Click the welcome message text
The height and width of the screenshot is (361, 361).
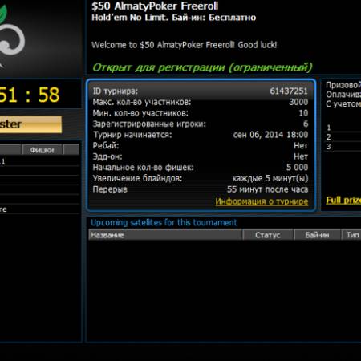coord(184,45)
